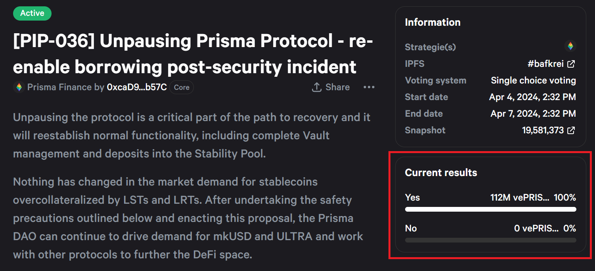Open author address 0xcaD9...b57C
Image resolution: width=595 pixels, height=271 pixels.
pyautogui.click(x=137, y=87)
